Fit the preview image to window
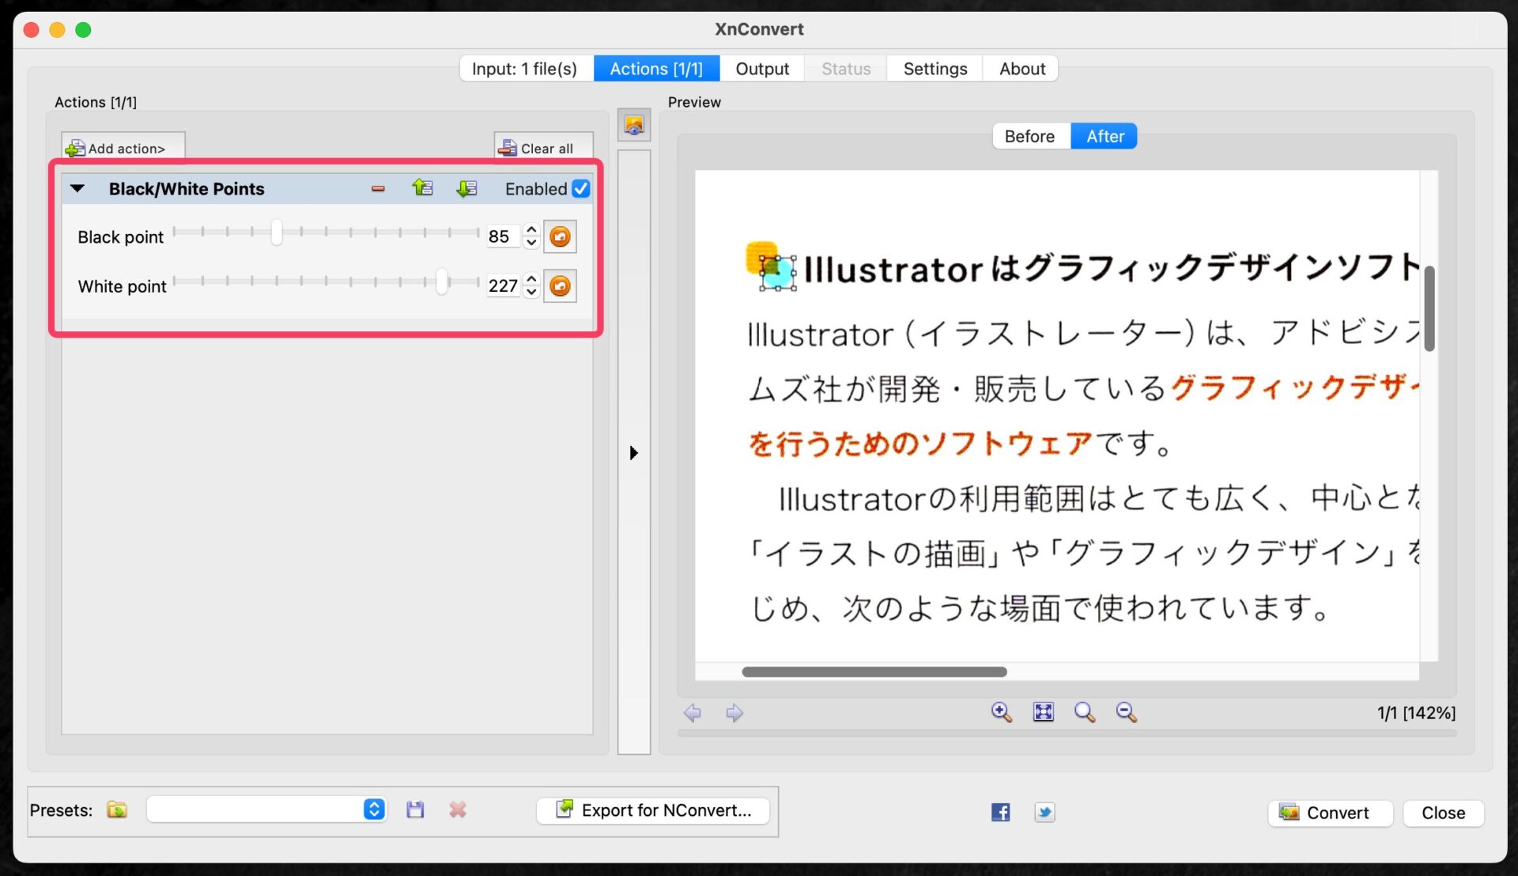This screenshot has height=876, width=1518. tap(1043, 712)
